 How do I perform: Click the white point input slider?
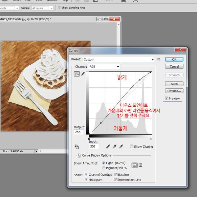pyautogui.click(x=151, y=139)
